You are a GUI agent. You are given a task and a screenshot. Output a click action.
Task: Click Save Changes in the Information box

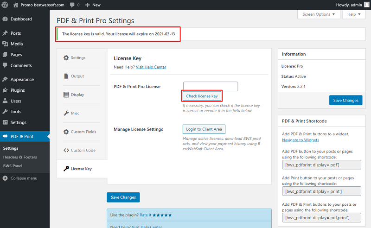point(345,100)
